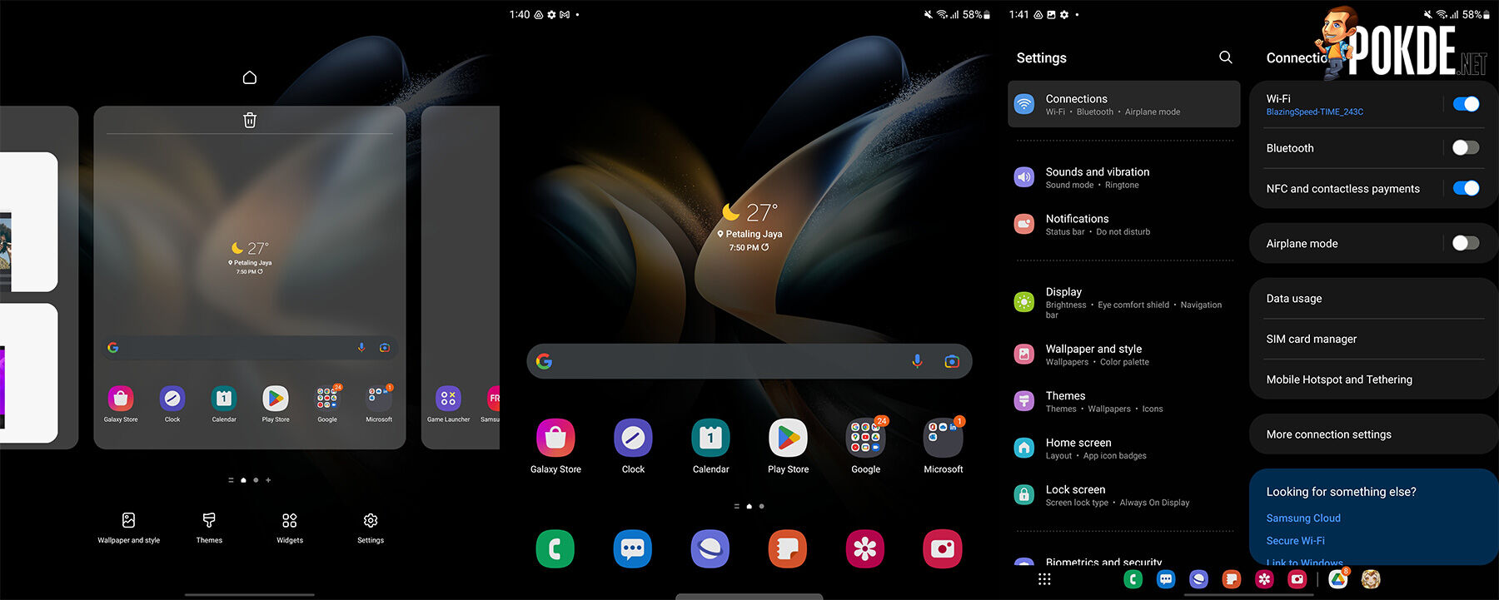Open the green Phone app in home dock
Image resolution: width=1499 pixels, height=600 pixels.
[555, 549]
